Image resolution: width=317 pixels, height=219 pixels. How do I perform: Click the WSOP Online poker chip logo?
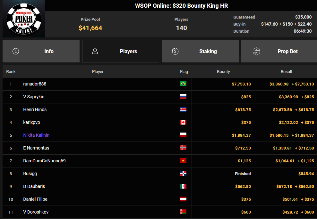click(24, 19)
